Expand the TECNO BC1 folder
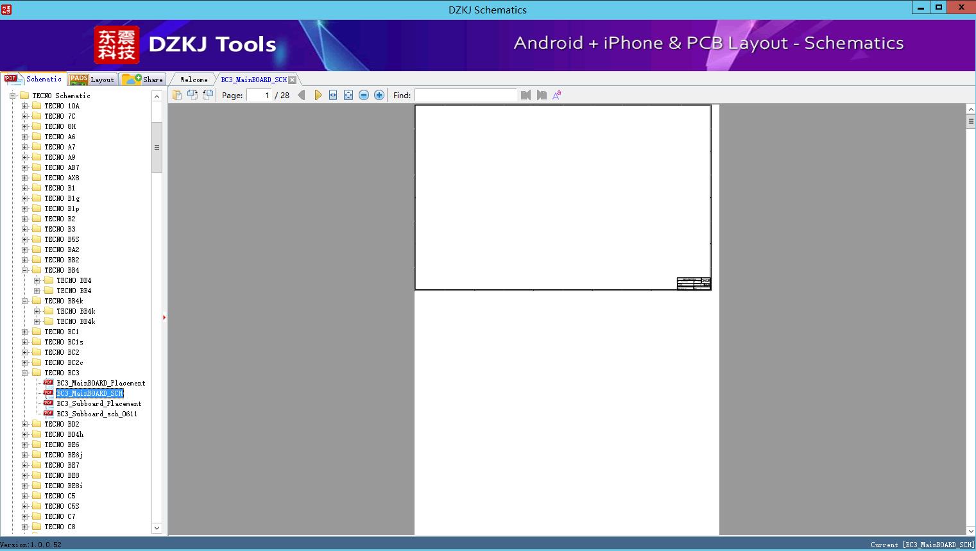Screen dimensions: 976x551 [x=24, y=332]
